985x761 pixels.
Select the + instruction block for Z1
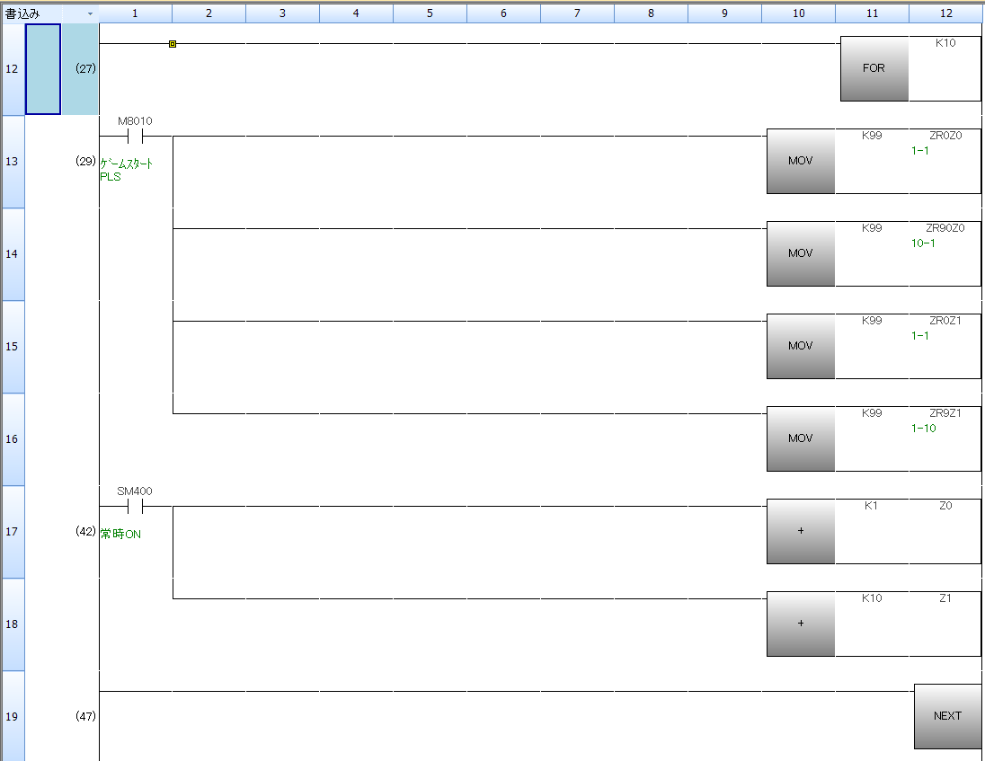point(800,624)
